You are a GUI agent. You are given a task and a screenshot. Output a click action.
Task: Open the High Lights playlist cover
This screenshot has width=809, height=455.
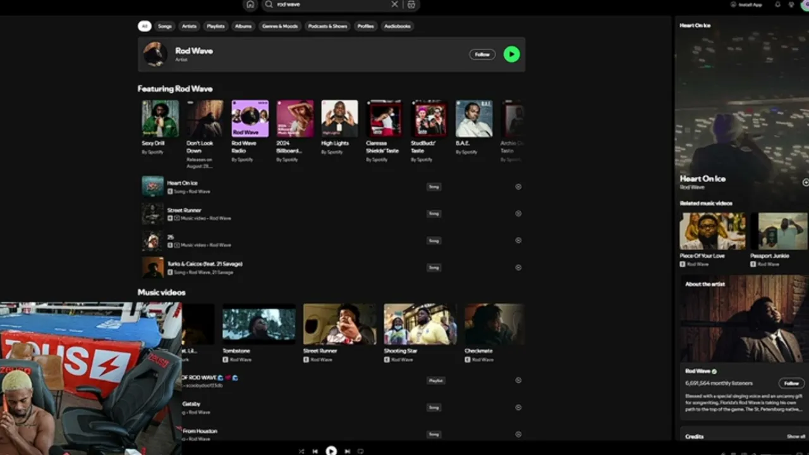pyautogui.click(x=339, y=119)
